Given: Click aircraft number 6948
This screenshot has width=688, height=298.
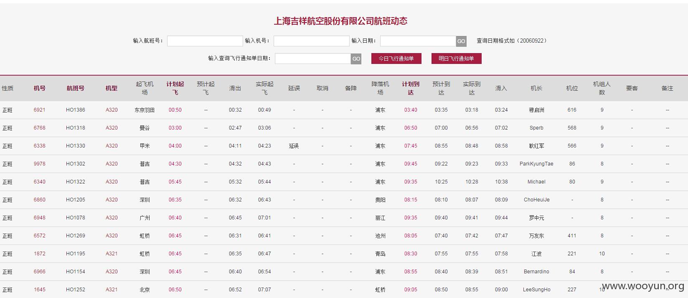Looking at the screenshot, I should pos(40,218).
